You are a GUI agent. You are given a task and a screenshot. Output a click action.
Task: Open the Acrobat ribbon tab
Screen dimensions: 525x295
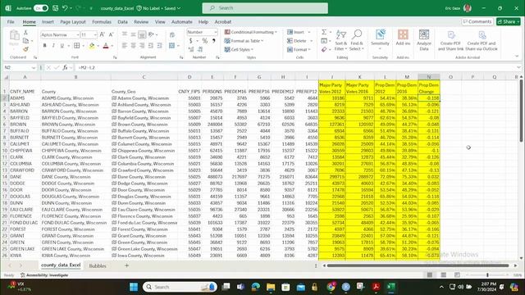pos(223,22)
